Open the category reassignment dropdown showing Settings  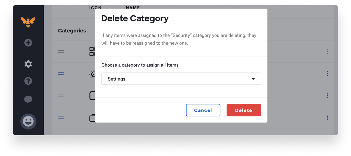[x=181, y=79]
